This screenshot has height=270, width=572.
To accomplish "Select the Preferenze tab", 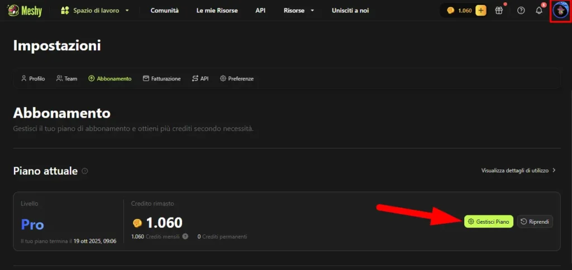I will pyautogui.click(x=236, y=79).
